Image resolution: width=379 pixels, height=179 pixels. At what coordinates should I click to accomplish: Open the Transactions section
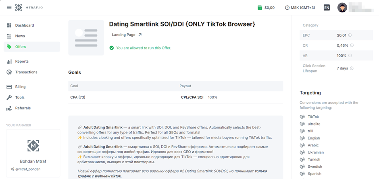click(x=26, y=72)
